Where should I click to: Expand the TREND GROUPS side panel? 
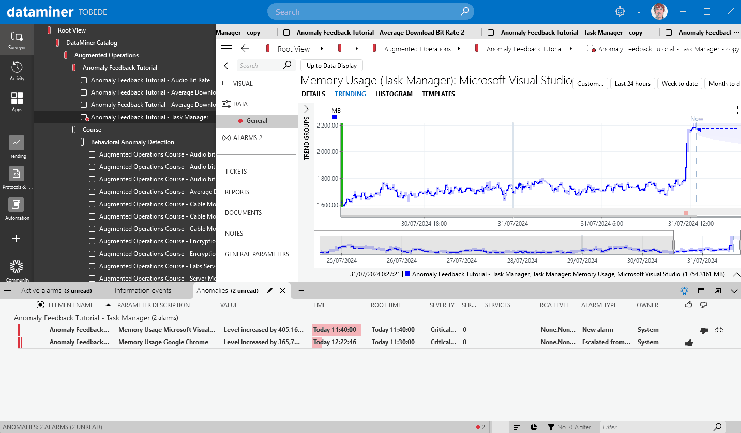point(306,109)
